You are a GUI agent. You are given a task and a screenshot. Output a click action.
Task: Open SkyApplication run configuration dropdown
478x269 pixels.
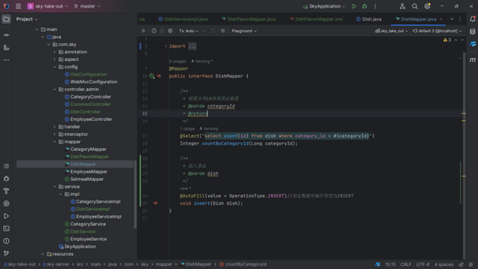[x=324, y=6]
